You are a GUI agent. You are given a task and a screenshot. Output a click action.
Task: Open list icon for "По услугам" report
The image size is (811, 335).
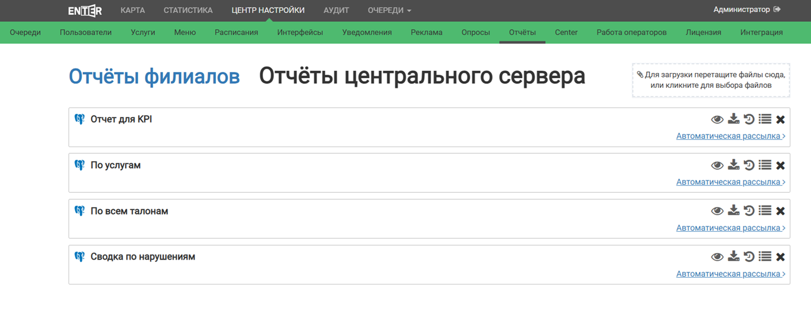764,165
